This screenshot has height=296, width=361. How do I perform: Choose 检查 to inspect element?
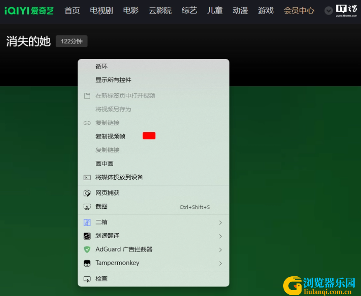(154, 279)
